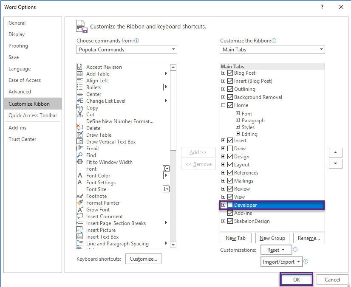351x287 pixels.
Task: Select the Email attachment icon
Action: [80, 148]
